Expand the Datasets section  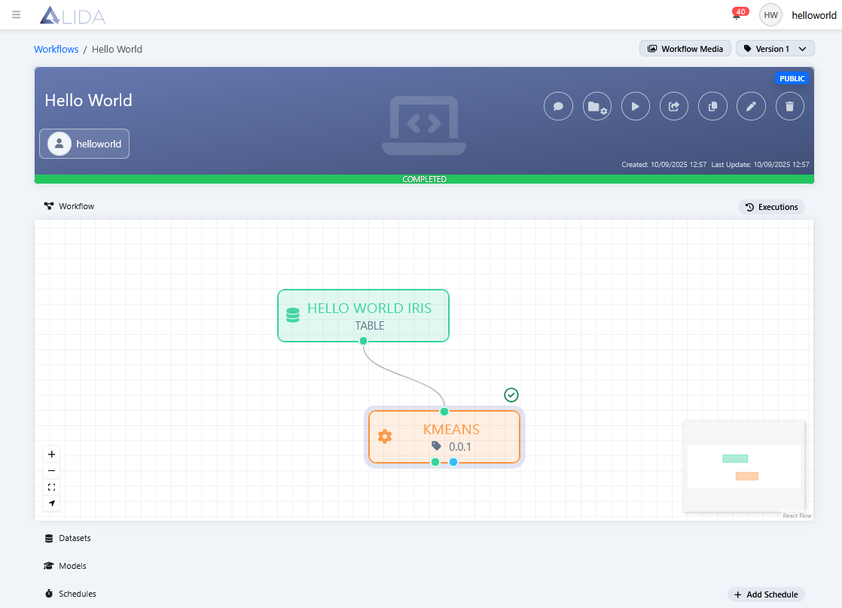click(x=68, y=538)
